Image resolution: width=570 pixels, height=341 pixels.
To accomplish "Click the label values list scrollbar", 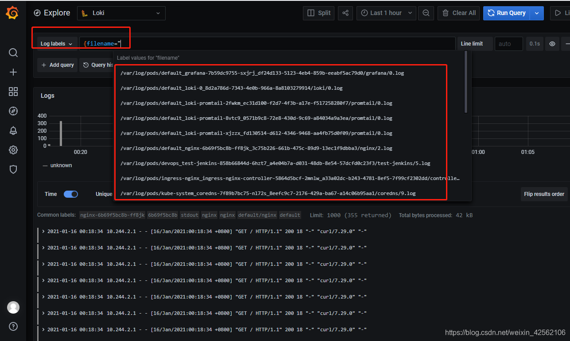I will click(x=466, y=82).
